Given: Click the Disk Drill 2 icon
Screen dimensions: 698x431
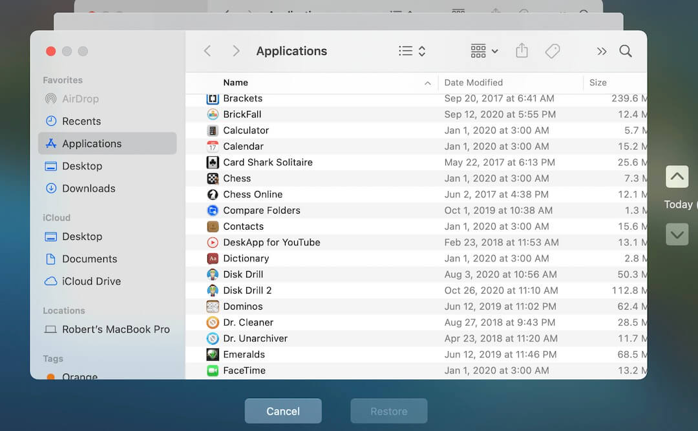Looking at the screenshot, I should 213,290.
